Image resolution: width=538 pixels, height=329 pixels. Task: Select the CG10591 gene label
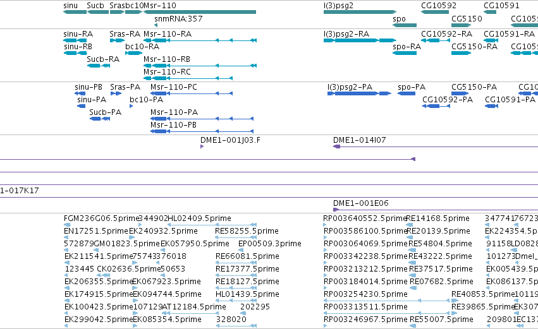point(501,6)
